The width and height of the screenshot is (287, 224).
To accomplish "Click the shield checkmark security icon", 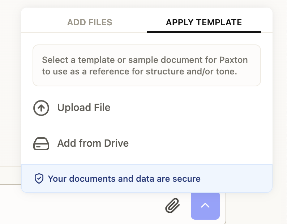I will [x=39, y=178].
